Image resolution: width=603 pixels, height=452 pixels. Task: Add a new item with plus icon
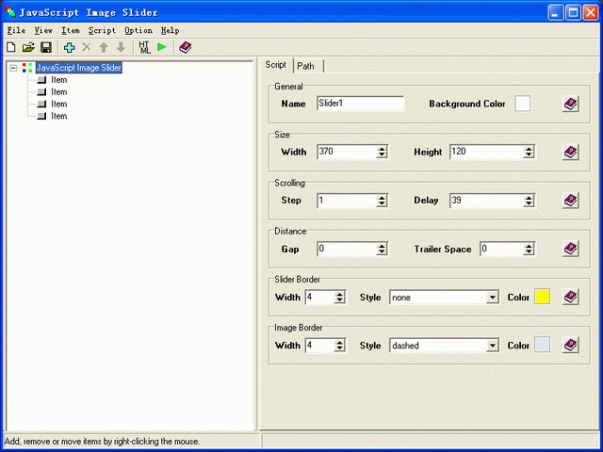(x=70, y=47)
